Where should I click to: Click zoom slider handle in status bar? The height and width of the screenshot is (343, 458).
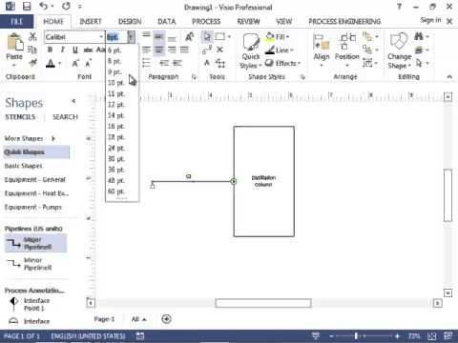(x=356, y=335)
